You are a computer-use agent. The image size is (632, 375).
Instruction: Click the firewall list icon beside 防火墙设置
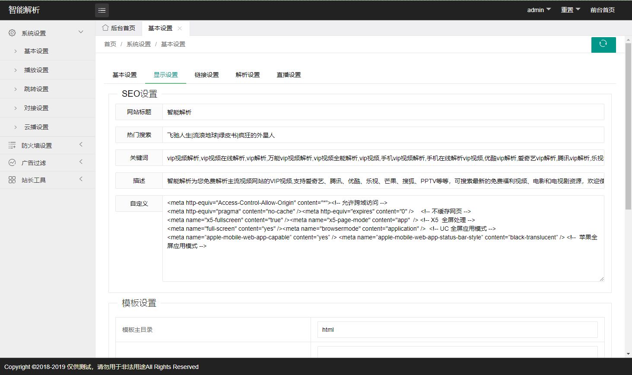12,146
